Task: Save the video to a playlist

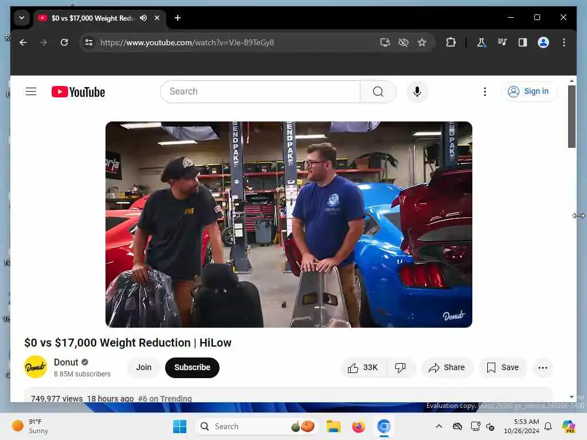Action: pyautogui.click(x=502, y=368)
